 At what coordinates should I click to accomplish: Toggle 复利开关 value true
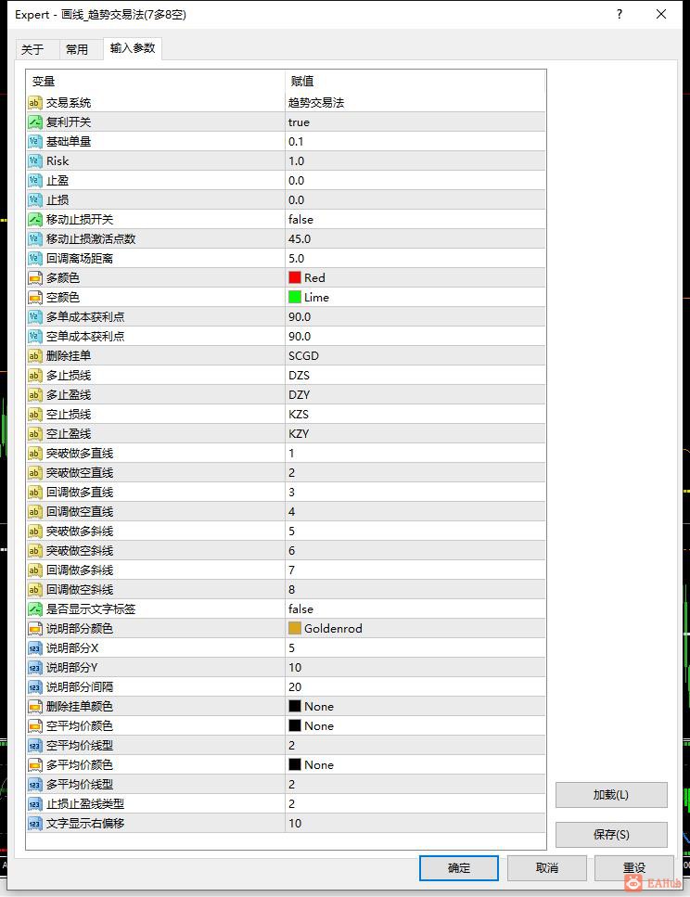click(299, 122)
